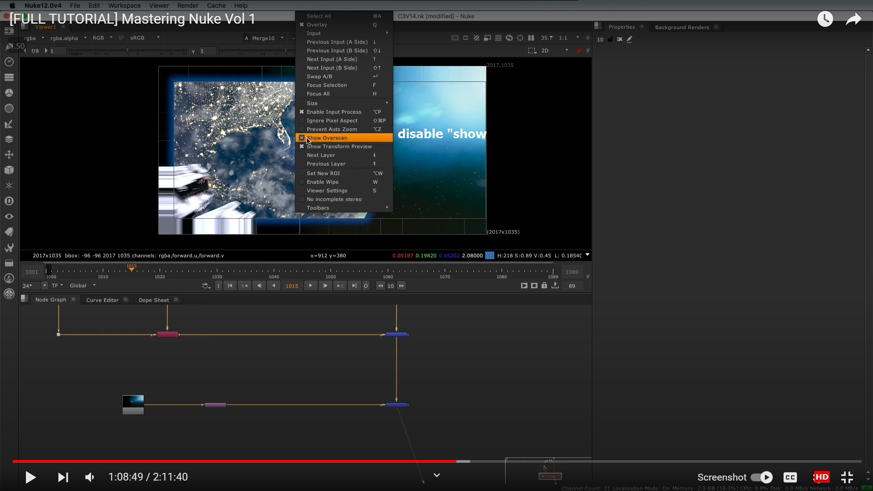Click the Views eye icon in toolbar
The width and height of the screenshot is (873, 491).
[x=9, y=216]
